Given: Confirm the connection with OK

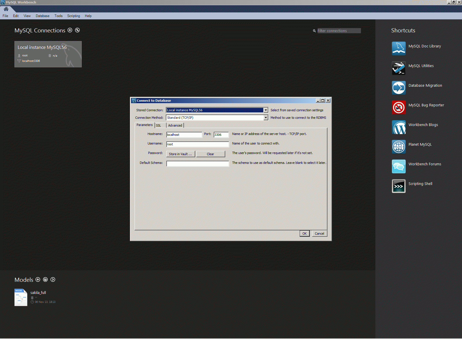Looking at the screenshot, I should (305, 234).
